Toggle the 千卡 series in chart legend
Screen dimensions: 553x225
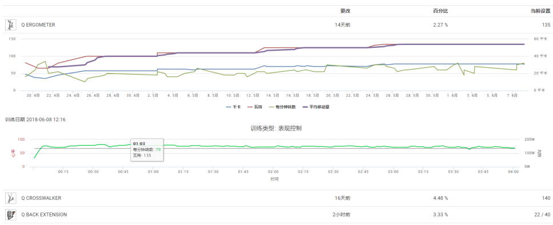tap(234, 107)
